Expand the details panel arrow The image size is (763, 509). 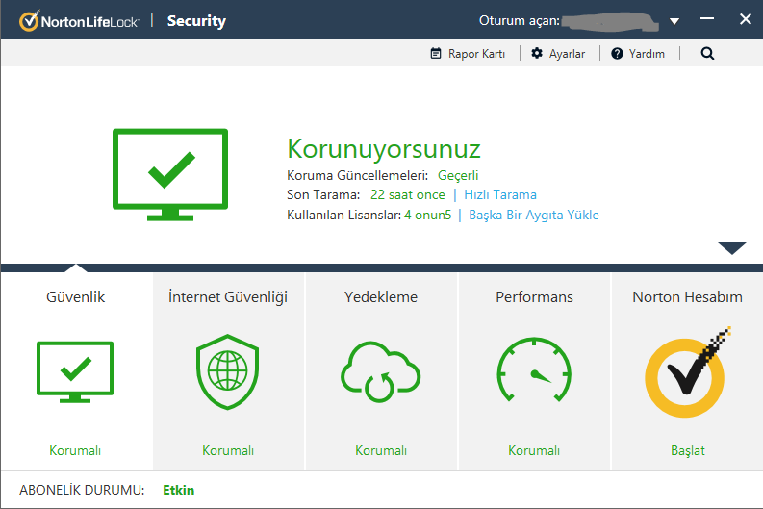732,248
